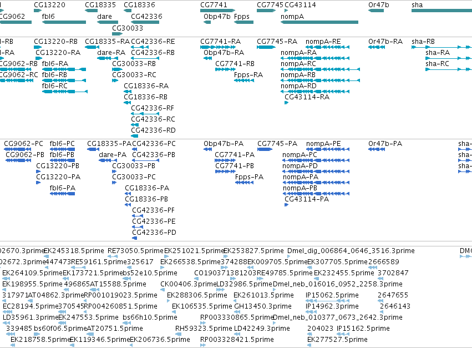Screen dimensions: 472x348
Task: Select the Obp47b-PA protein label
Action: point(224,143)
